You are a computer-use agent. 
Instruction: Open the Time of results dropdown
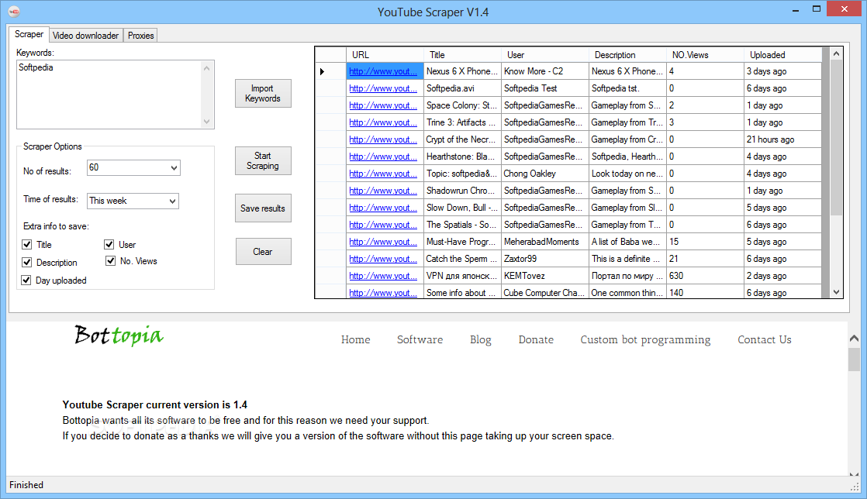(x=172, y=201)
